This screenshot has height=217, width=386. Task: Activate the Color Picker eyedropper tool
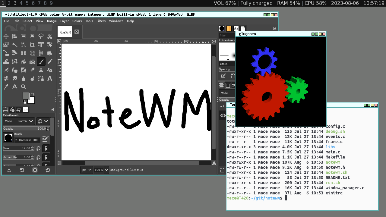6,87
